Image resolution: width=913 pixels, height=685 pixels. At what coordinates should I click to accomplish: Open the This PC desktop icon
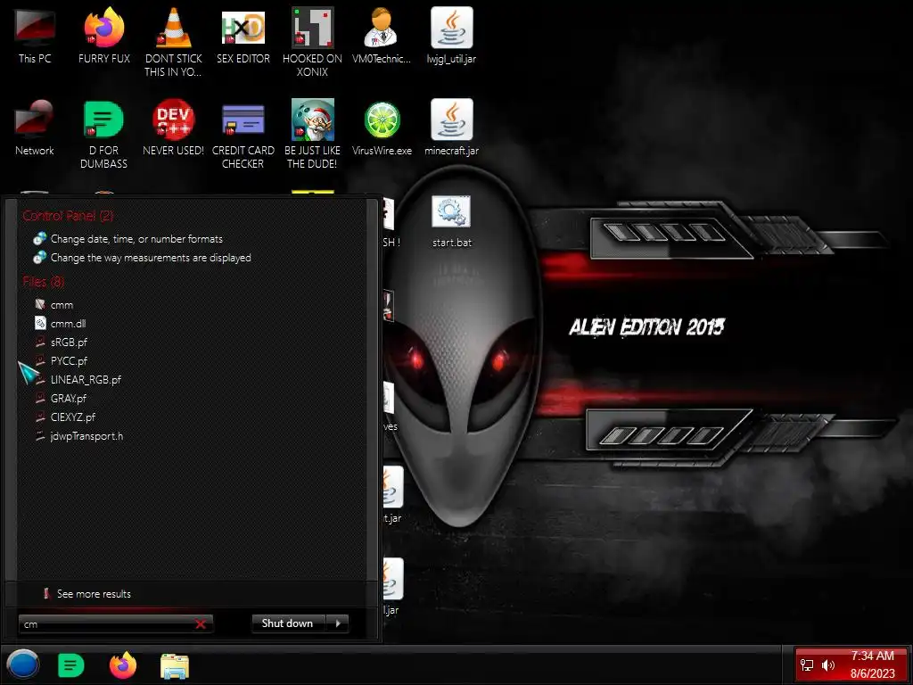click(35, 36)
